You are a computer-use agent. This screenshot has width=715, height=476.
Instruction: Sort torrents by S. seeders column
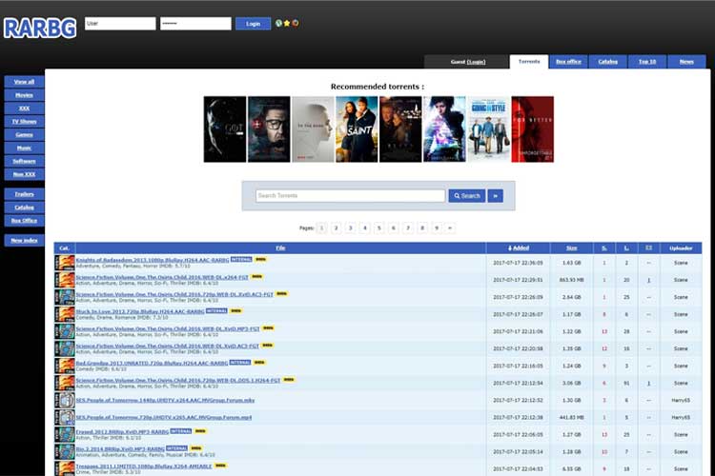click(604, 248)
